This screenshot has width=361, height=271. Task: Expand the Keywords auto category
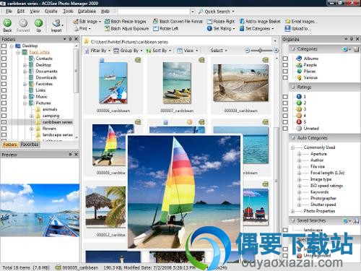click(x=299, y=192)
